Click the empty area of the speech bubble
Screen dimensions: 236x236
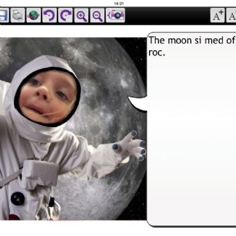[192, 138]
